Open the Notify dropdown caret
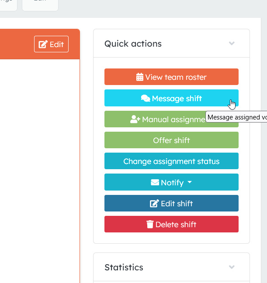This screenshot has height=283, width=267. coord(190,182)
